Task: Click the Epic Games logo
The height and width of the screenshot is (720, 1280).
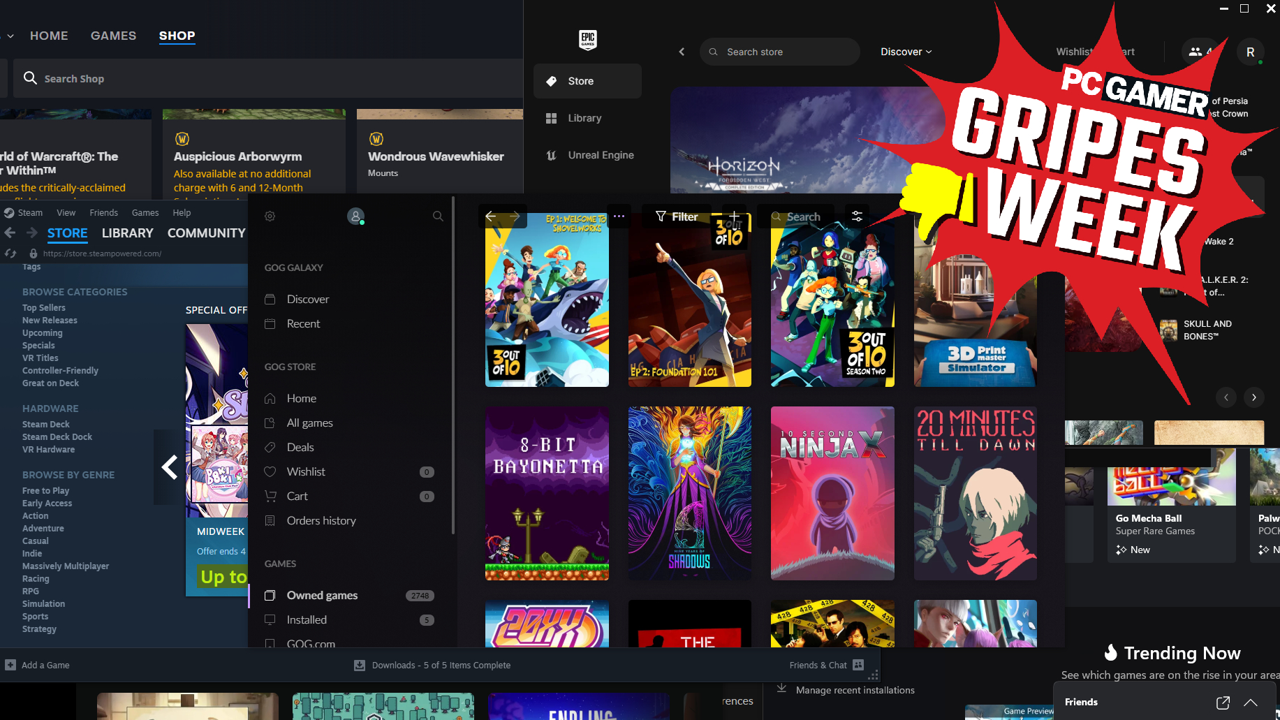Action: point(588,40)
